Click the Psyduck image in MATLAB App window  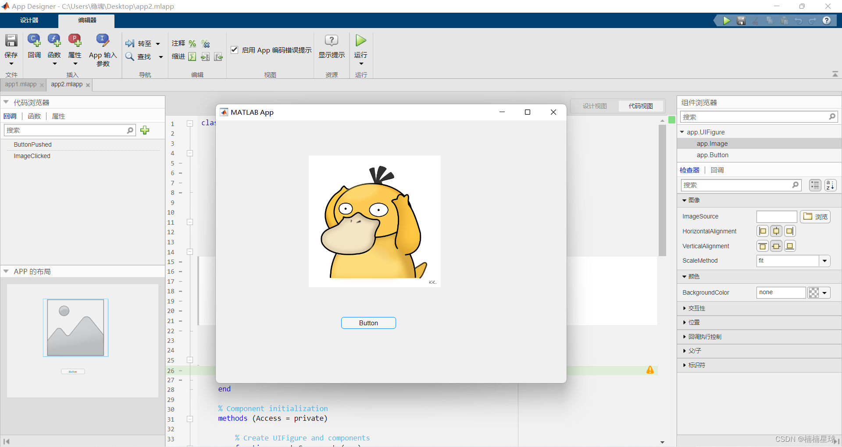[x=375, y=221]
